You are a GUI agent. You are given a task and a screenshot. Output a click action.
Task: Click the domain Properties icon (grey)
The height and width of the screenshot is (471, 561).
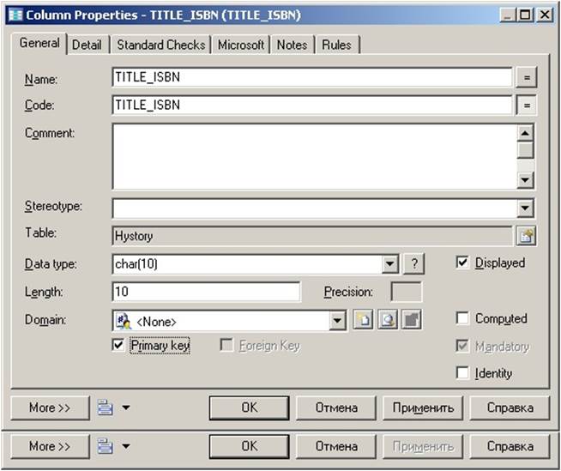(x=412, y=319)
